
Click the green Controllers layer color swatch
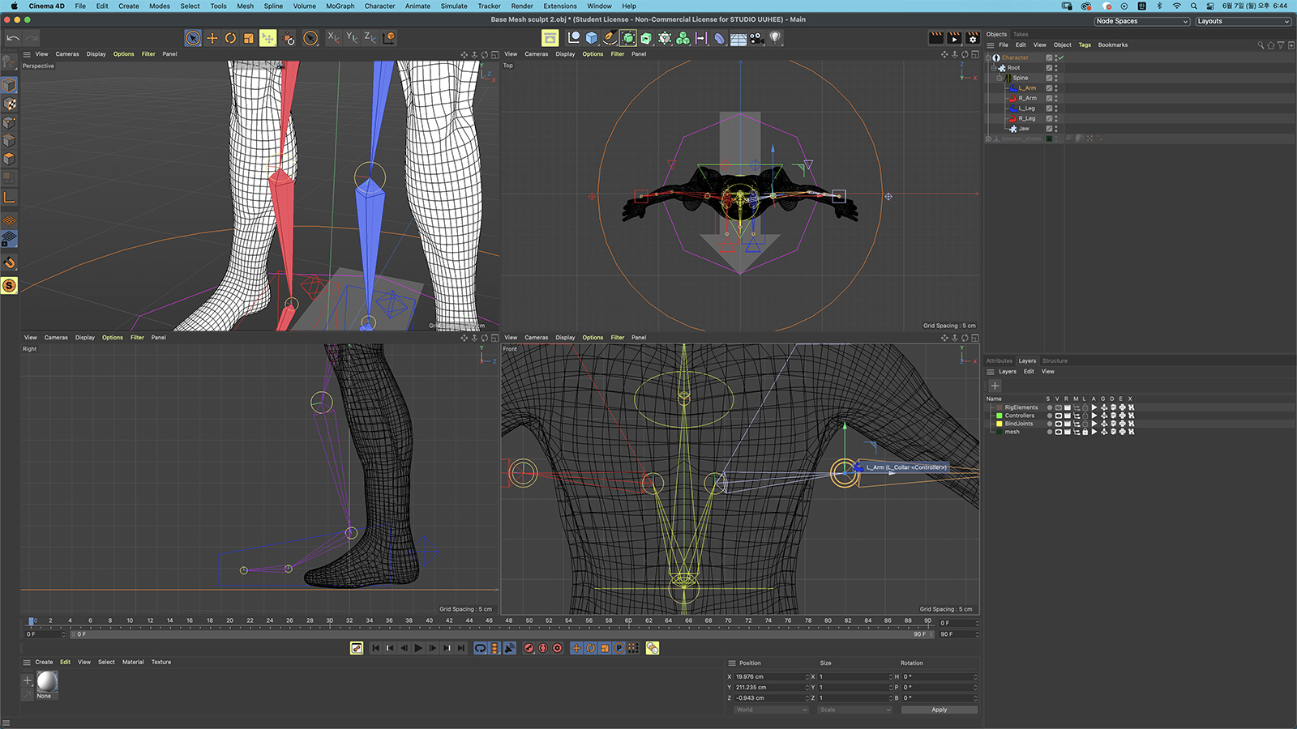(x=1000, y=416)
